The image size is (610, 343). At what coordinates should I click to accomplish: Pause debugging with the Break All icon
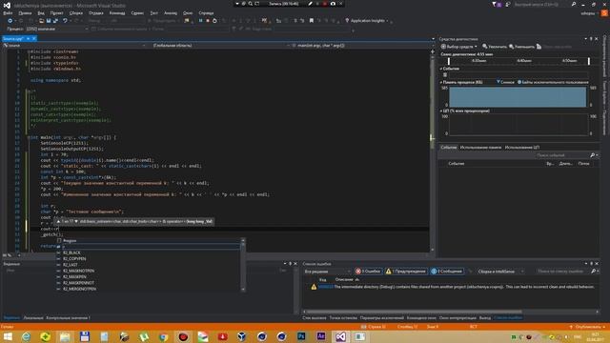tap(201, 21)
